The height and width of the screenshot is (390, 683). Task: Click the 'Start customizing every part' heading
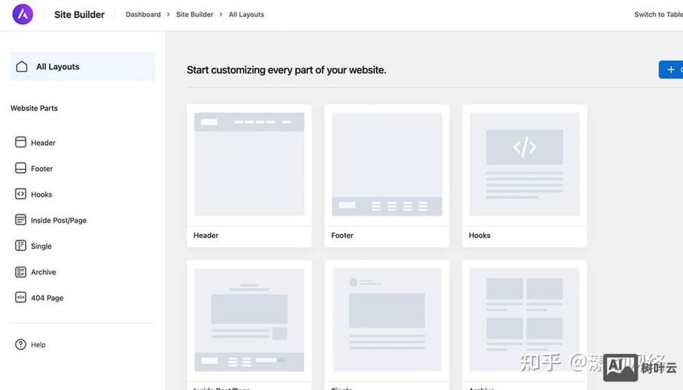click(286, 70)
